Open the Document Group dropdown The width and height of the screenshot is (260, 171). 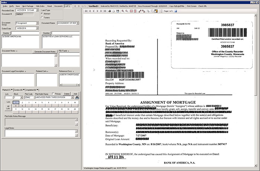[37, 23]
